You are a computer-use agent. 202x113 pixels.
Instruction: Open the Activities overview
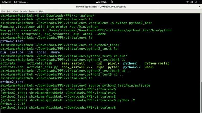tap(6, 2)
